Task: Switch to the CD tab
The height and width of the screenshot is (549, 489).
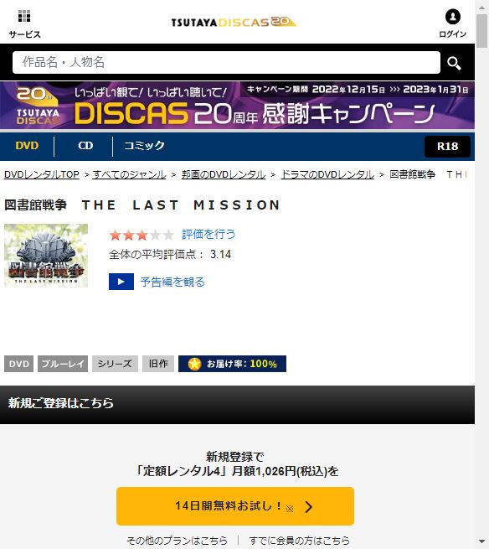Action: (x=85, y=146)
